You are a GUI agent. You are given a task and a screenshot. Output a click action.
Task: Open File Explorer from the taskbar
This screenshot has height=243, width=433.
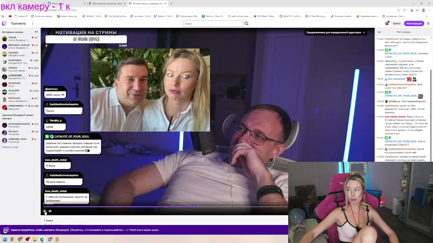[35, 240]
